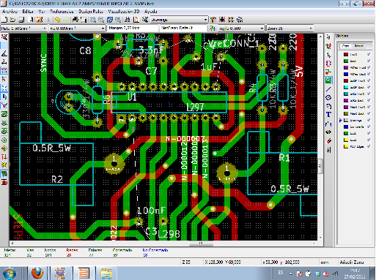
Task: Select the Add Text 'T' tool
Action: pos(328,115)
